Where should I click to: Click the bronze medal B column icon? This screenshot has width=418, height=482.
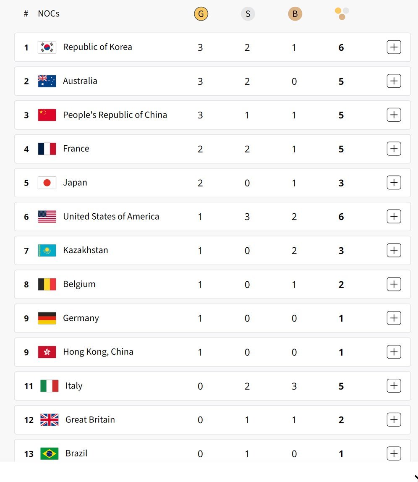tap(295, 14)
